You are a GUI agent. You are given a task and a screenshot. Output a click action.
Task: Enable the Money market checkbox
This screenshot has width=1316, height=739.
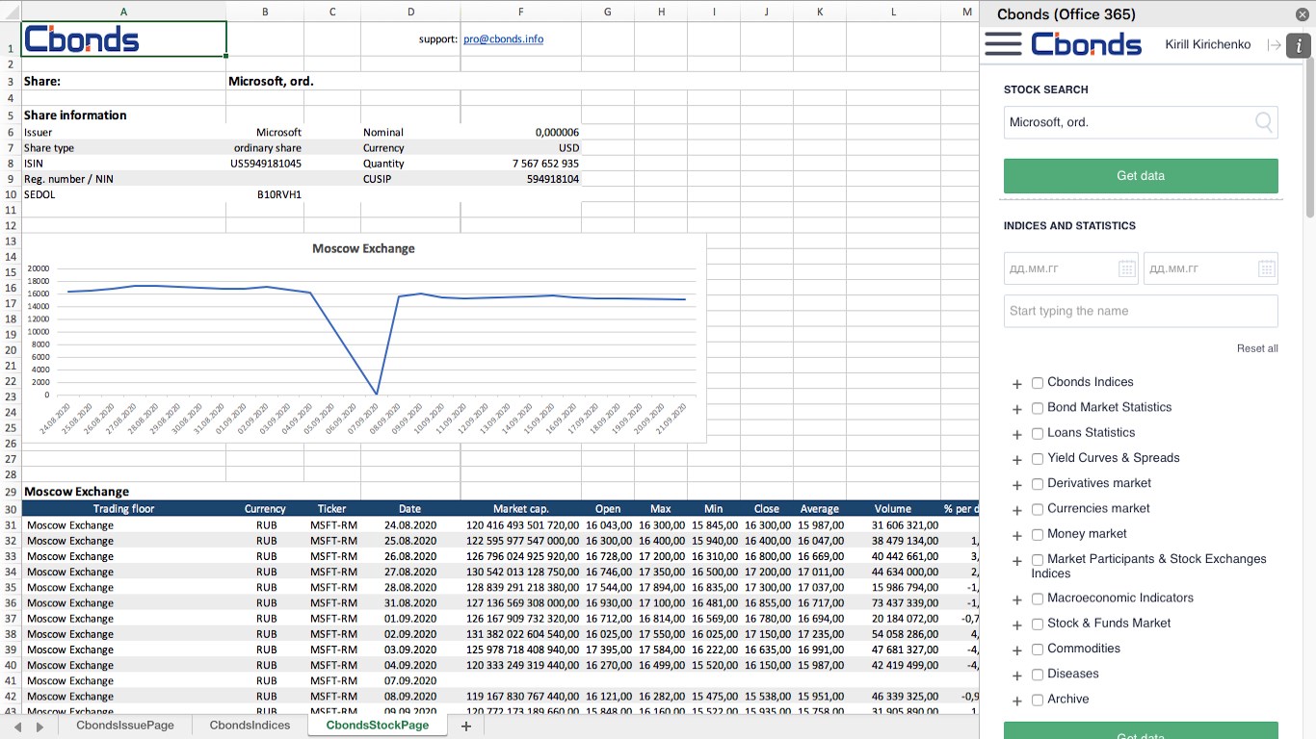pos(1038,534)
